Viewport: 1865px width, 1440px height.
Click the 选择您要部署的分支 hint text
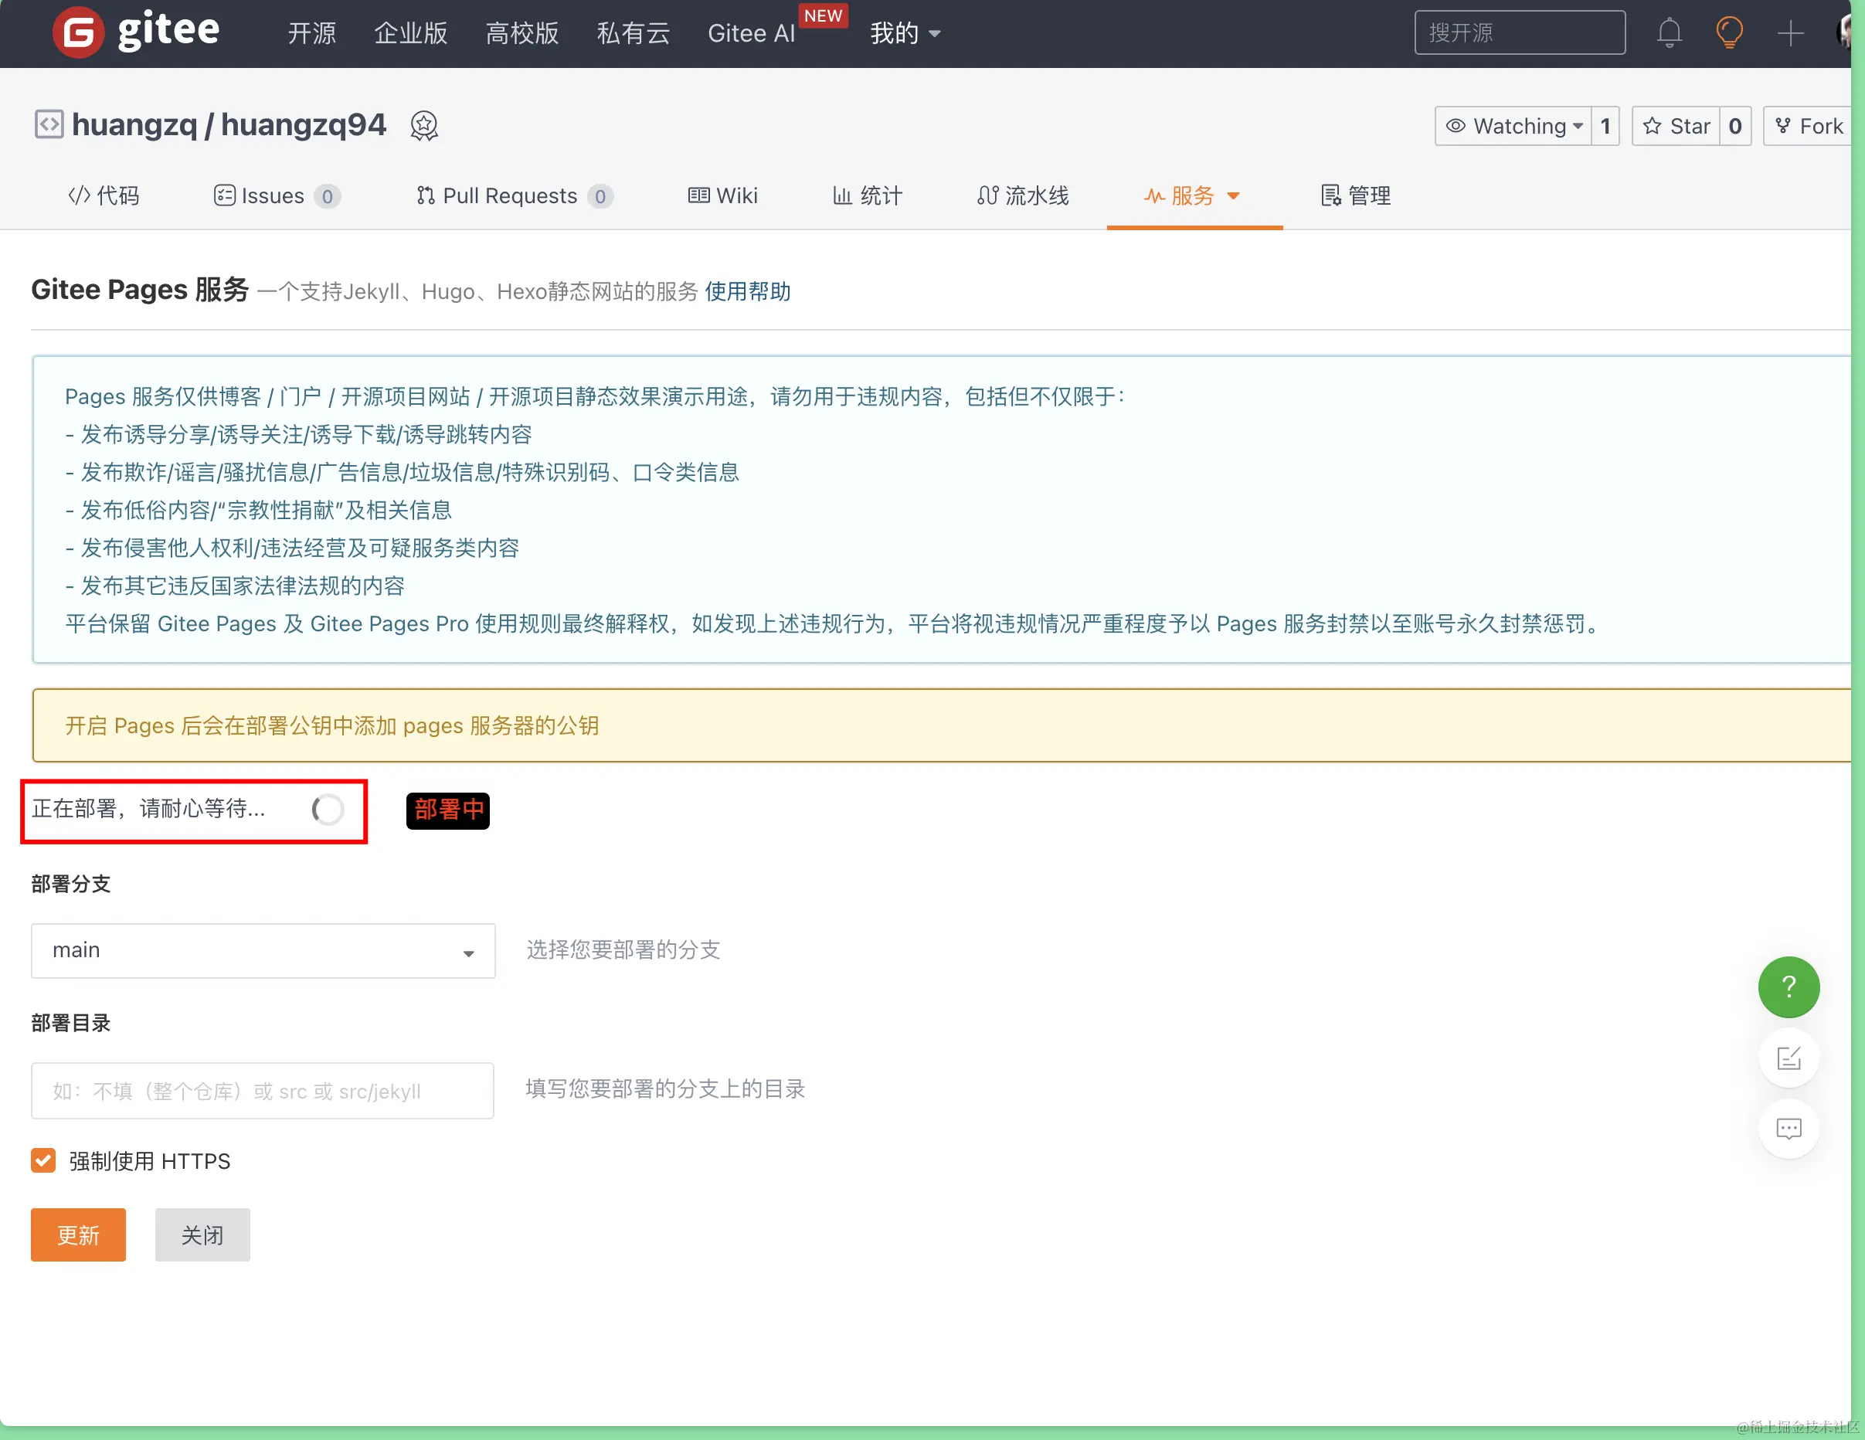click(x=623, y=949)
